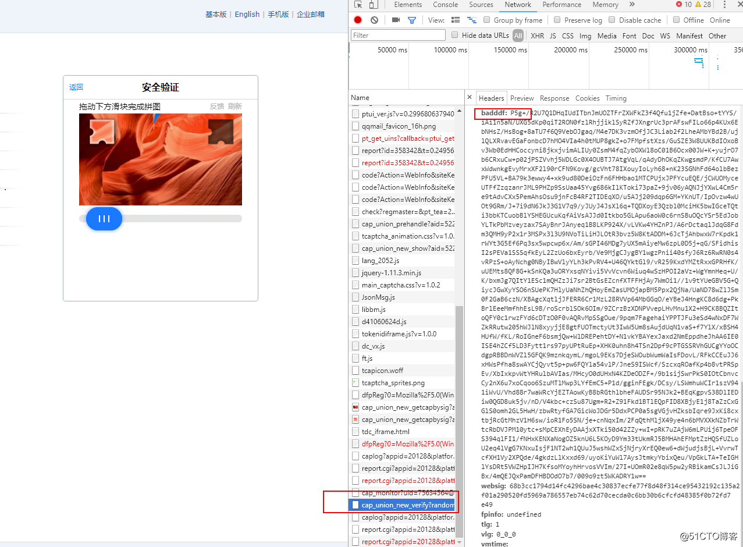This screenshot has height=547, width=743.
Task: Open the DevTools three-dot menu
Action: [723, 5]
